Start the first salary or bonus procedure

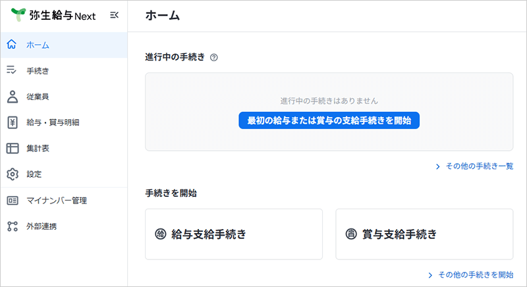pyautogui.click(x=329, y=120)
